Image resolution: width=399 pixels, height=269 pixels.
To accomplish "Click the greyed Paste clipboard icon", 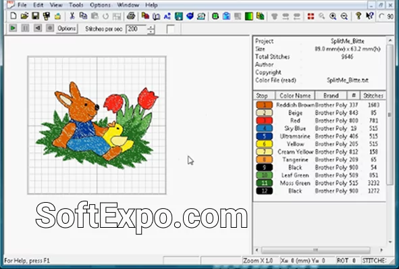I will [95, 16].
